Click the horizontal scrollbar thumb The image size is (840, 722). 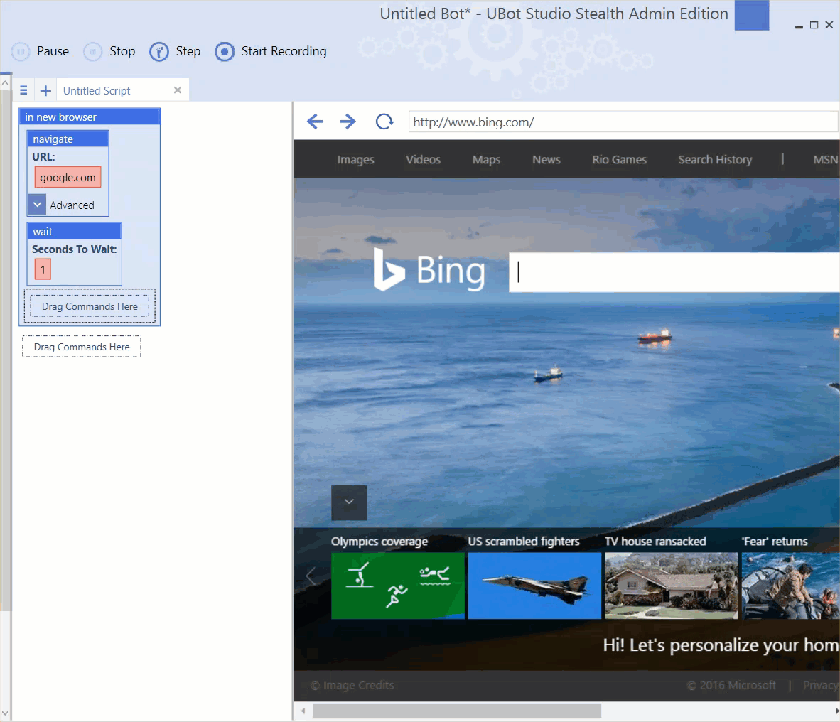[x=457, y=711]
